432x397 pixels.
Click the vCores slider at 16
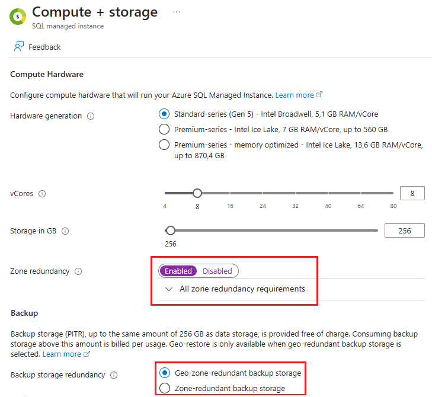point(230,193)
